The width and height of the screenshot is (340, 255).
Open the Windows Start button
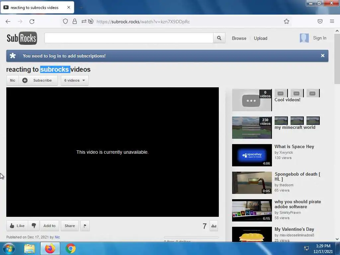coord(9,248)
